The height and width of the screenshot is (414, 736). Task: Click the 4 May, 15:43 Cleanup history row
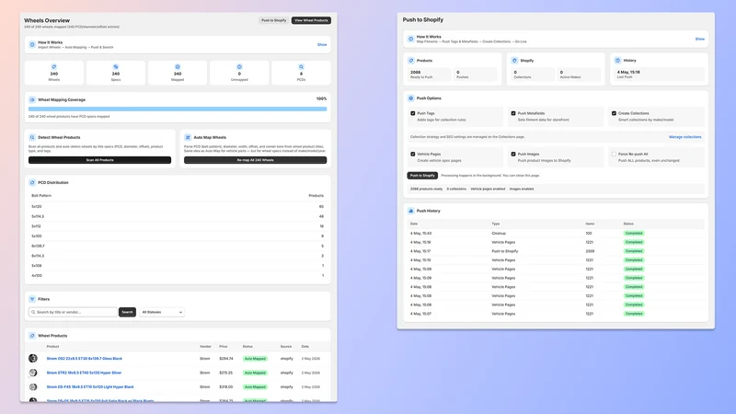[556, 234]
